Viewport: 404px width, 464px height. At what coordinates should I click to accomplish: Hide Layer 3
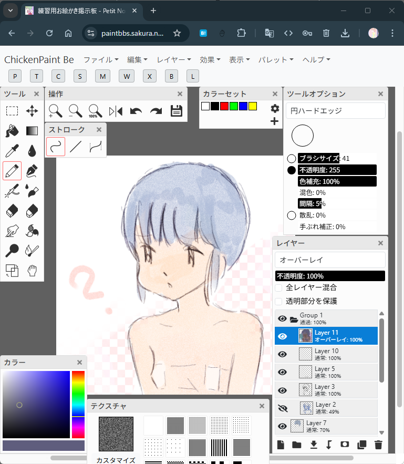283,390
